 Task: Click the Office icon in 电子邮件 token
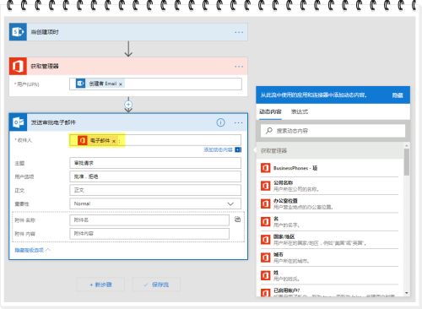(83, 140)
